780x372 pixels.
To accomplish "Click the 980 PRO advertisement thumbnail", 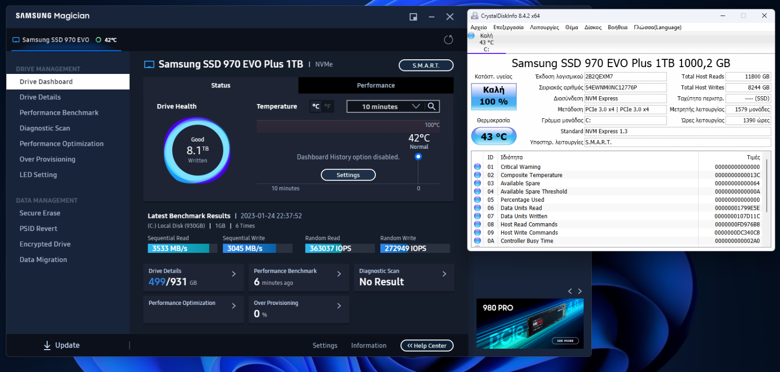I will (530, 323).
